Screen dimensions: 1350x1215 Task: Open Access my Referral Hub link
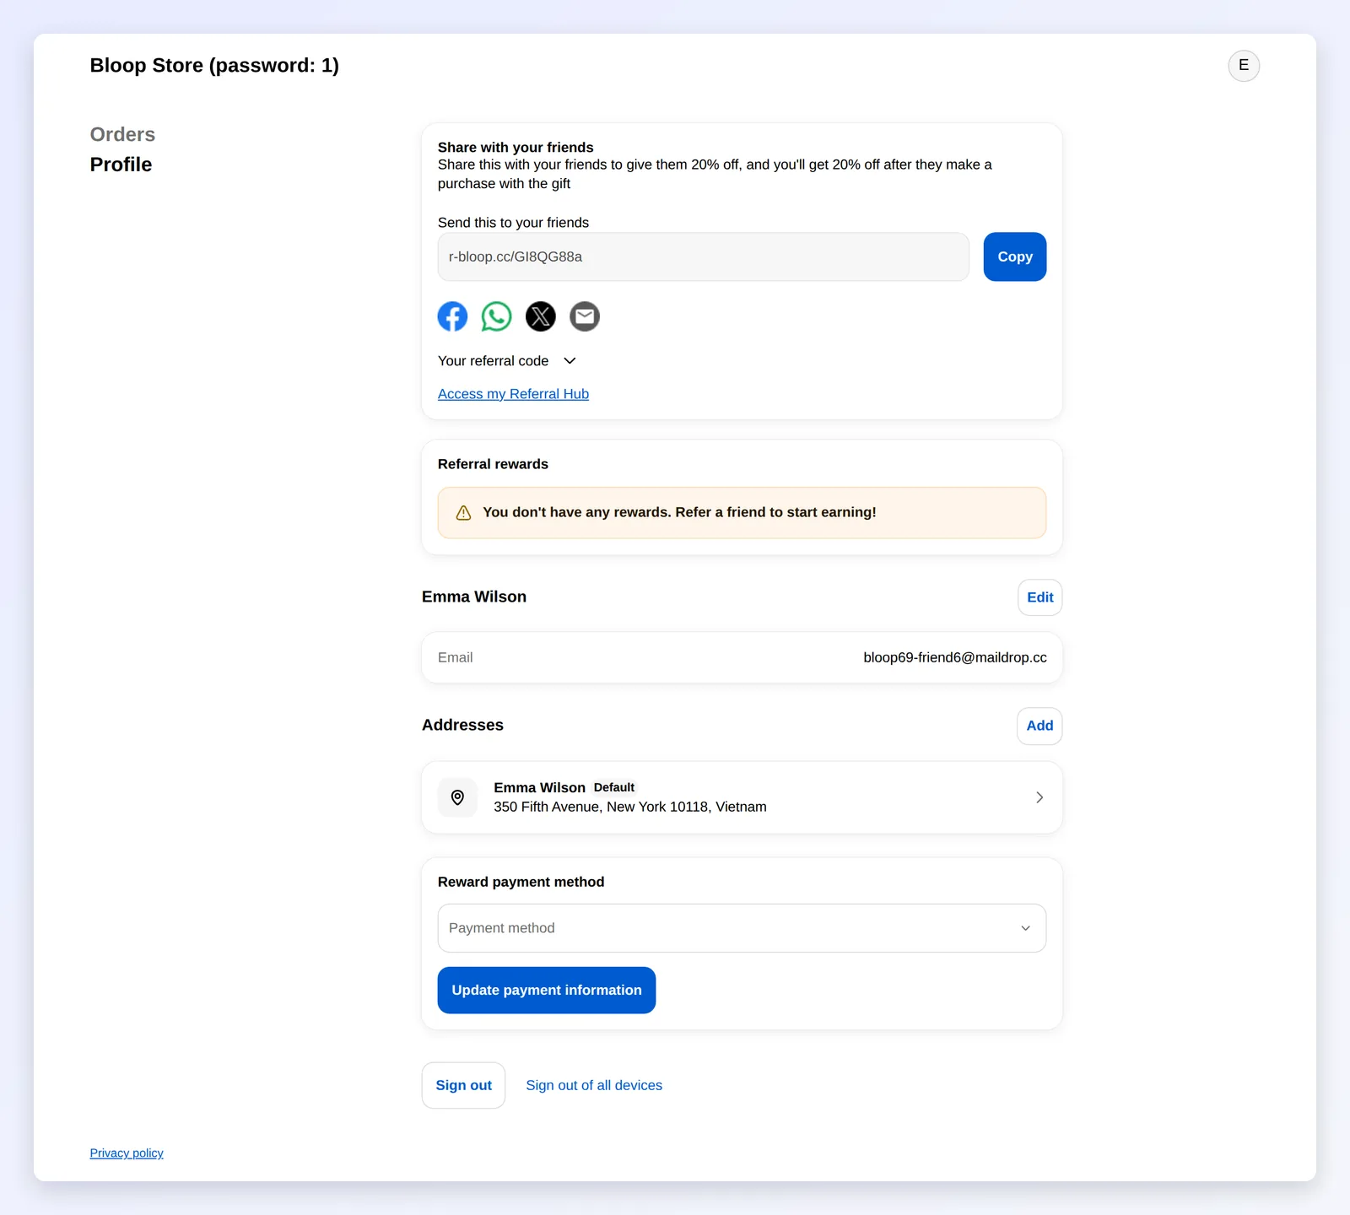click(x=513, y=394)
